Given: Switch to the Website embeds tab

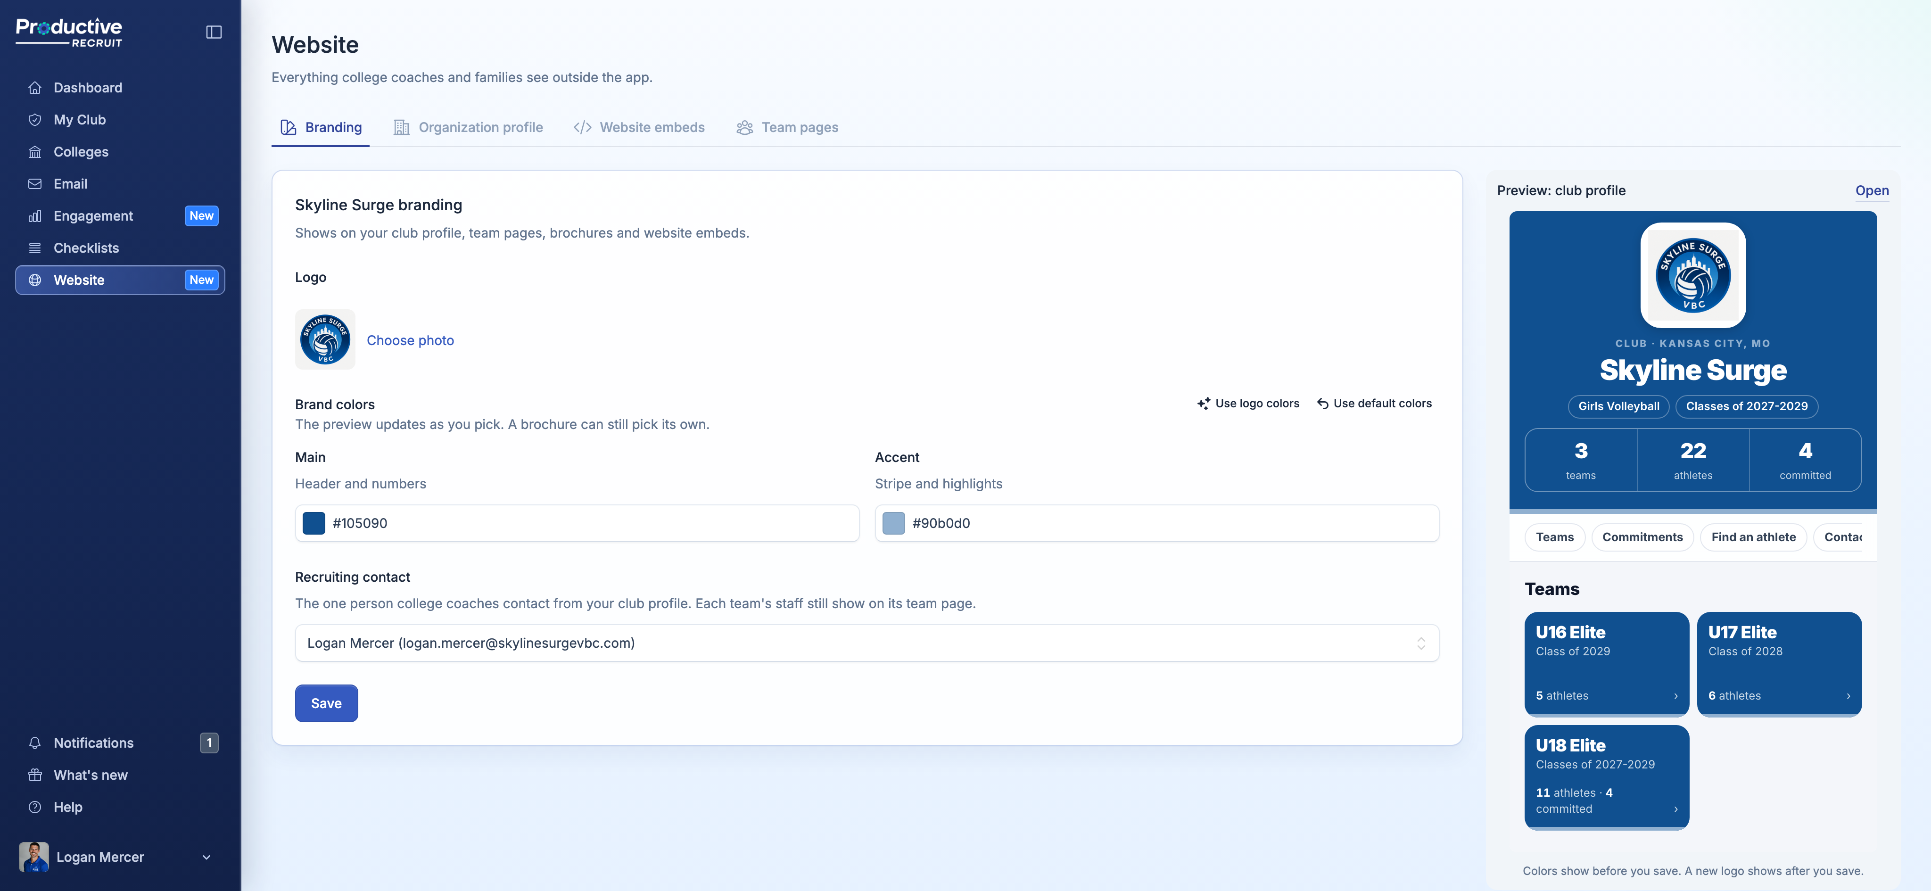Looking at the screenshot, I should click(639, 127).
